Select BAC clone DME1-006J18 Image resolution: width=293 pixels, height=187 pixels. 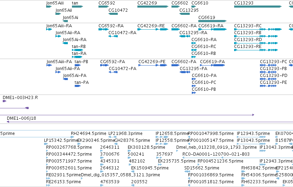[150, 122]
